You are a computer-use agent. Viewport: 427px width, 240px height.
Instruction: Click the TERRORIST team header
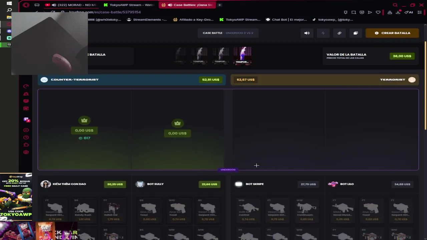[x=325, y=80]
